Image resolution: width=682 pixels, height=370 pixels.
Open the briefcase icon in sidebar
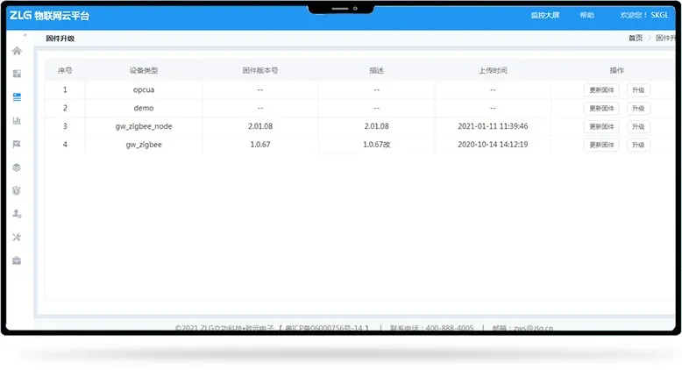click(x=17, y=260)
